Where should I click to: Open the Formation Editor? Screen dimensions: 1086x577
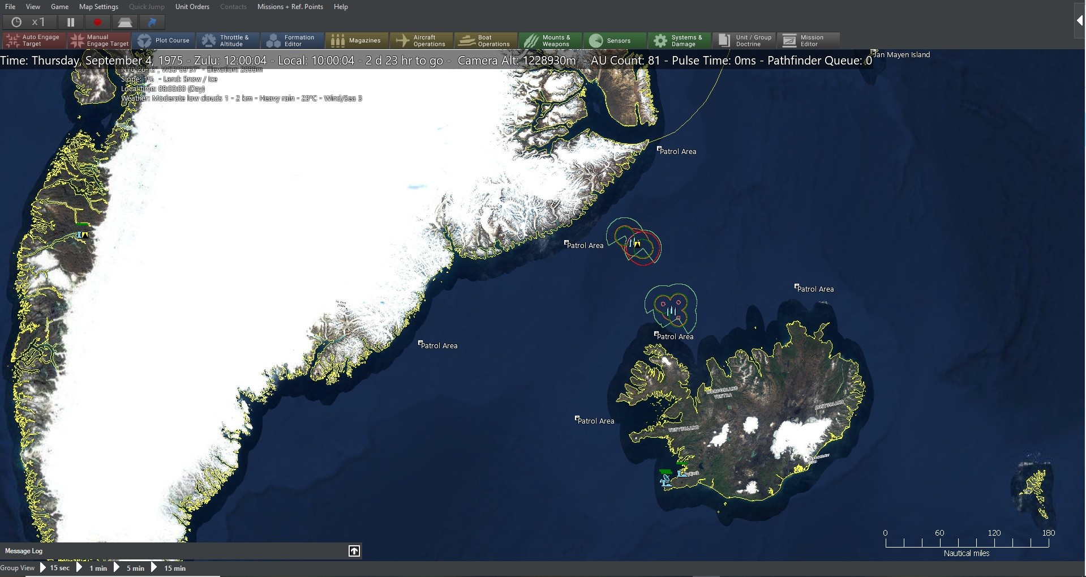291,40
